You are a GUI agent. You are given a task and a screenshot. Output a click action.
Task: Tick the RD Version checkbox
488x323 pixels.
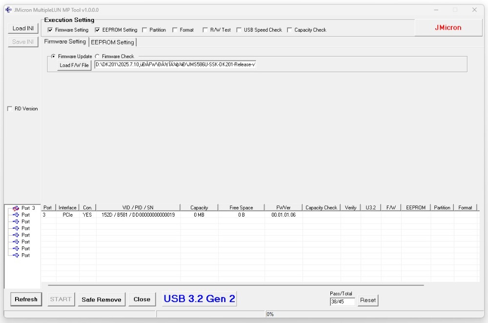click(10, 109)
